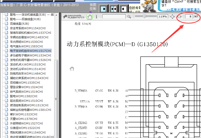Click the mechanic mascot image

[x=149, y=6]
